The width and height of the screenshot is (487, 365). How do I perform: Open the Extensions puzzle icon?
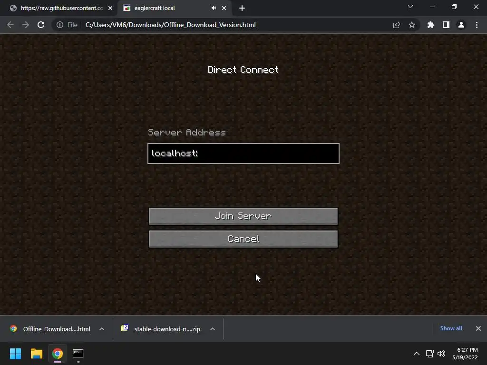[431, 25]
